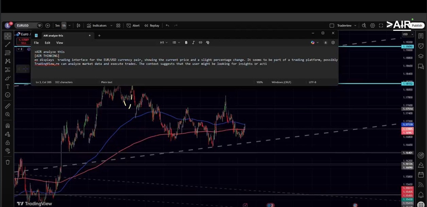Viewport: 427px width, 207px height.
Task: Open the Indicators dialog
Action: (x=97, y=25)
